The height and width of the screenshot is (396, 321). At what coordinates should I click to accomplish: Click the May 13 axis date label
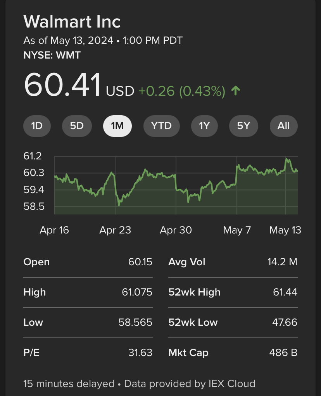coord(285,230)
